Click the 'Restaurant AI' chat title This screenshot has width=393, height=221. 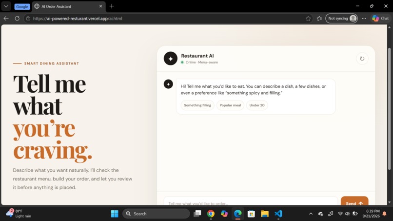pos(197,56)
